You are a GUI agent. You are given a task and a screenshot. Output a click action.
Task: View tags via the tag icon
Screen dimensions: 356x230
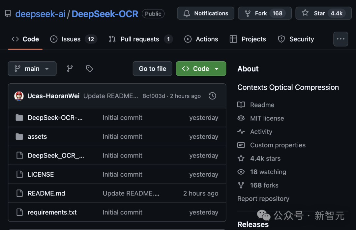[x=89, y=69]
